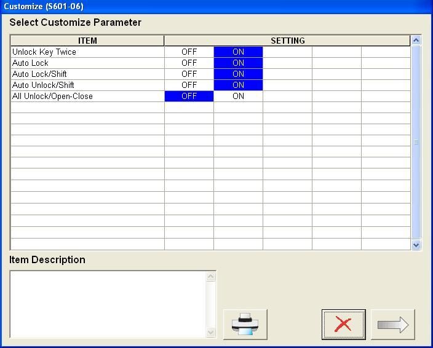Screen dimensions: 433x348
Task: Set Unlock Key Twice to ON
Action: click(238, 52)
